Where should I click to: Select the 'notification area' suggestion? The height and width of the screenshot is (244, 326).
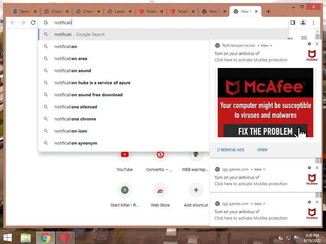(124, 58)
